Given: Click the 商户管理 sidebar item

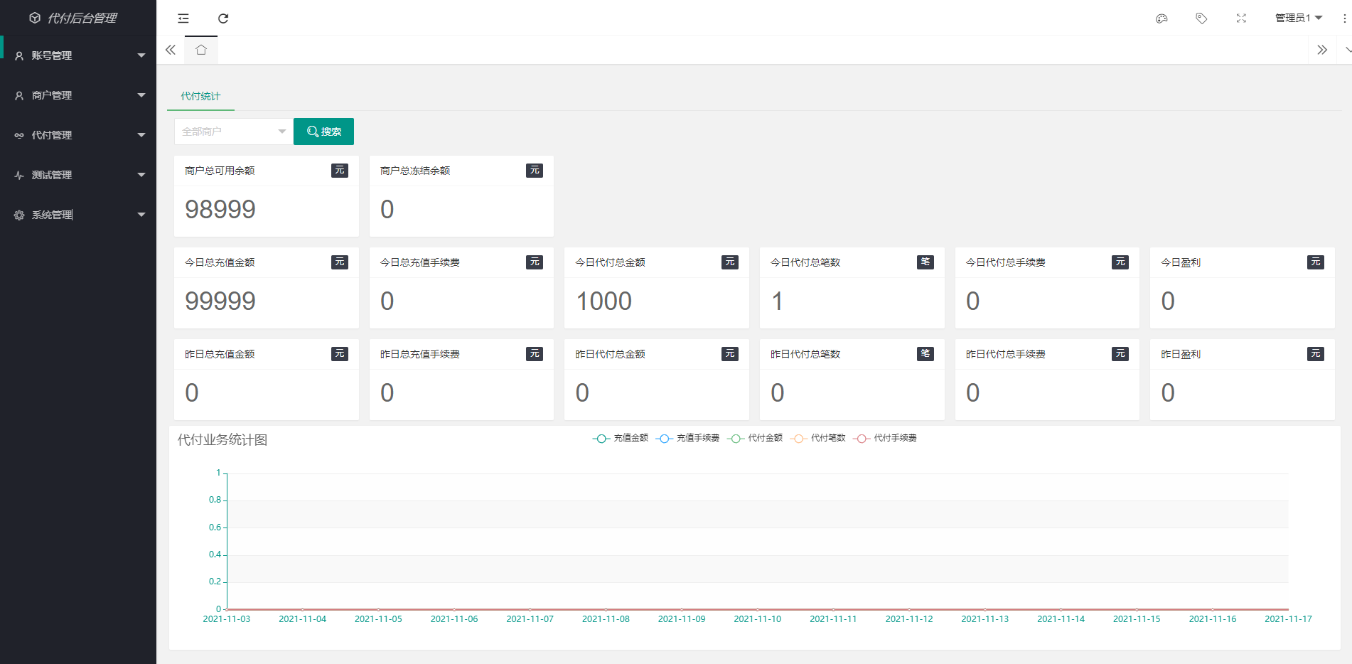Looking at the screenshot, I should point(78,95).
